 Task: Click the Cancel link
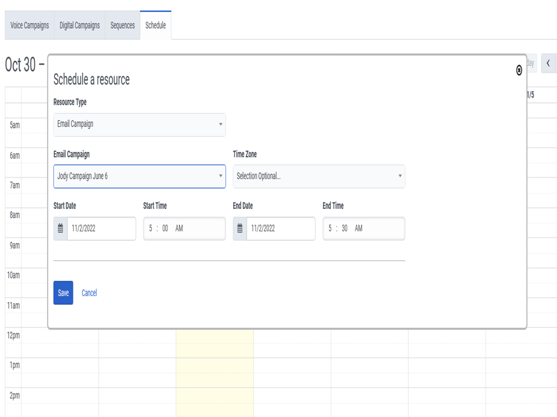pos(89,293)
